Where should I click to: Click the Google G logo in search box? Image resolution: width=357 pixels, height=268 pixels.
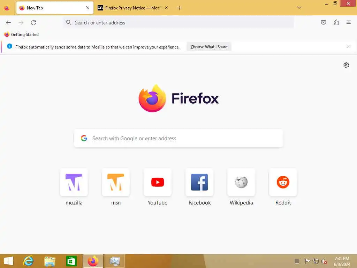84,138
